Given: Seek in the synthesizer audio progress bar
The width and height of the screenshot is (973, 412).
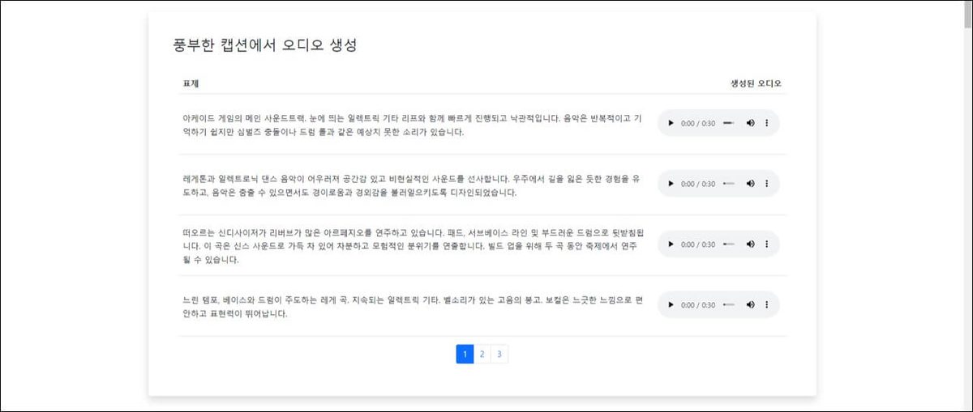Looking at the screenshot, I should [x=729, y=244].
